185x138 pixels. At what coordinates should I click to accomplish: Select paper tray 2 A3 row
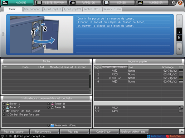tap(138, 75)
